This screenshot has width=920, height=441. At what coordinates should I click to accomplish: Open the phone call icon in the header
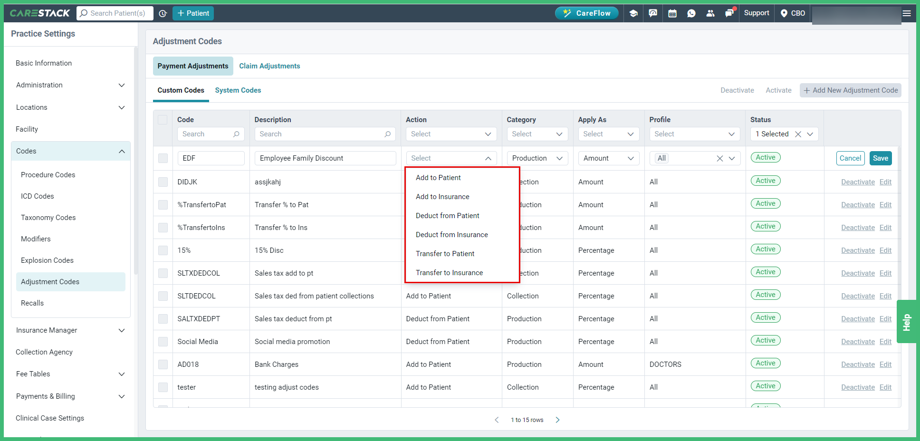click(x=691, y=13)
